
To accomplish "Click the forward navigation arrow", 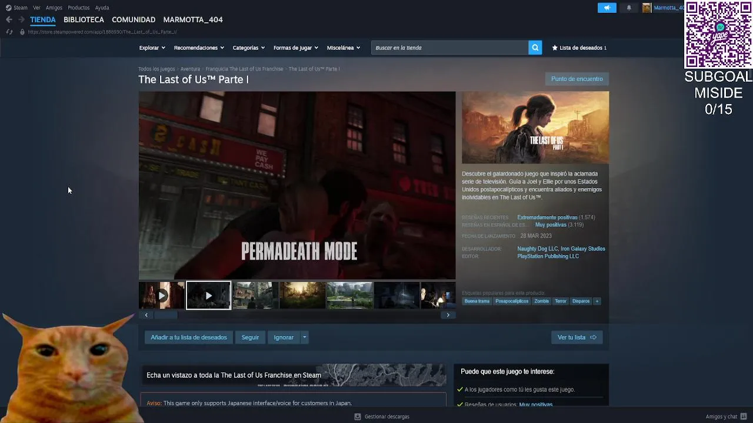I will click(x=21, y=19).
